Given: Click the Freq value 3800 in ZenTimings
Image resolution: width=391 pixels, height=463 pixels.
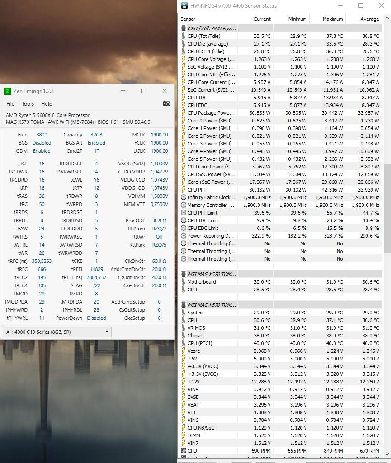Looking at the screenshot, I should click(x=42, y=134).
